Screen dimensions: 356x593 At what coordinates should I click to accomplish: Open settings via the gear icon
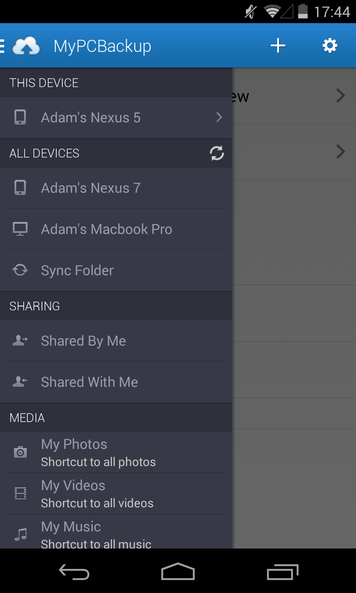[x=330, y=45]
